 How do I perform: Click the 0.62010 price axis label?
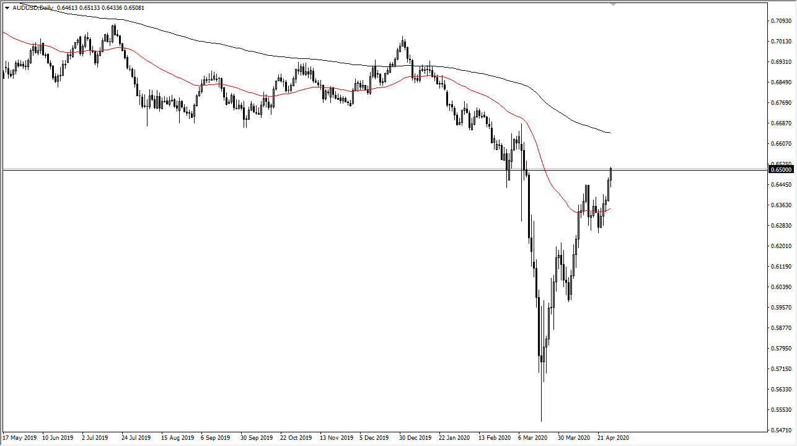(781, 246)
